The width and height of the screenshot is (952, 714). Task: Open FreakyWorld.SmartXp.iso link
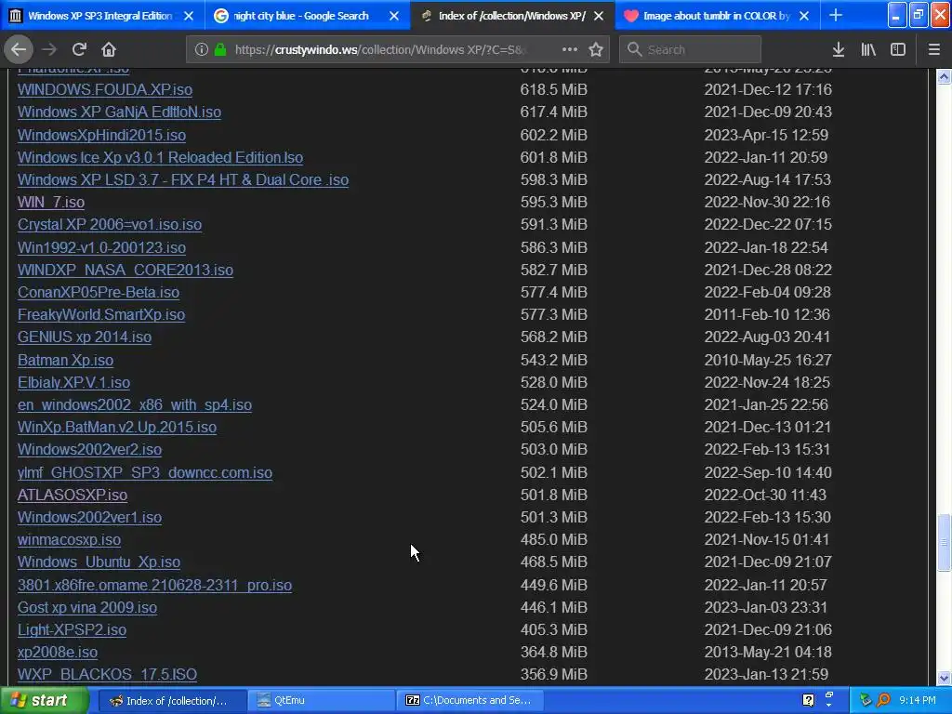pyautogui.click(x=101, y=315)
